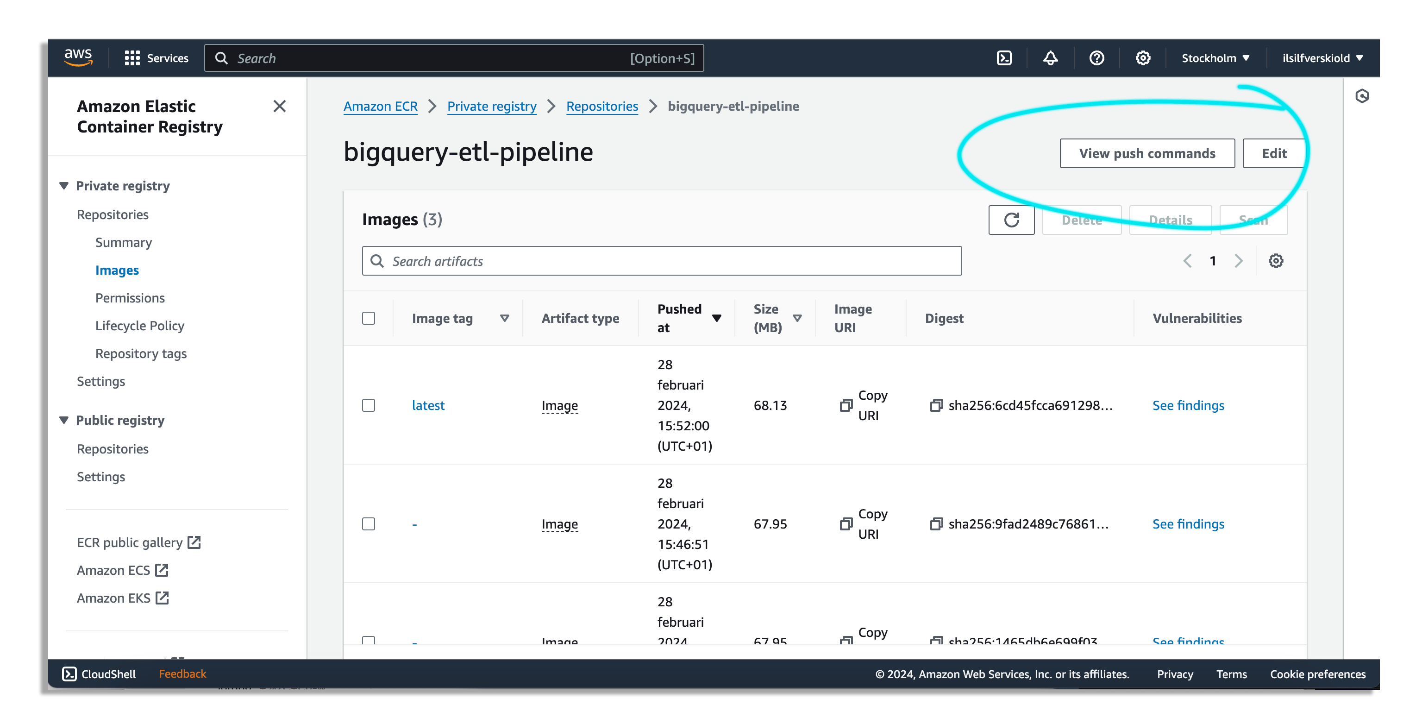
Task: Copy URI of the latest image
Action: (846, 405)
